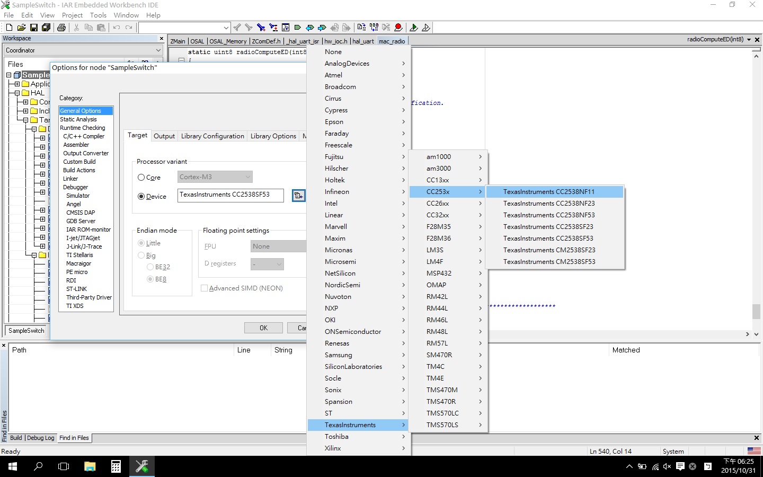Click the Paste toolbar icon
763x477 pixels.
(x=101, y=28)
